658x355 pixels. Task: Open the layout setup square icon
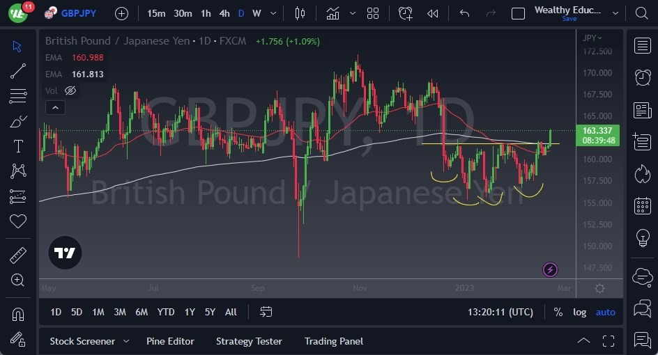tap(518, 14)
